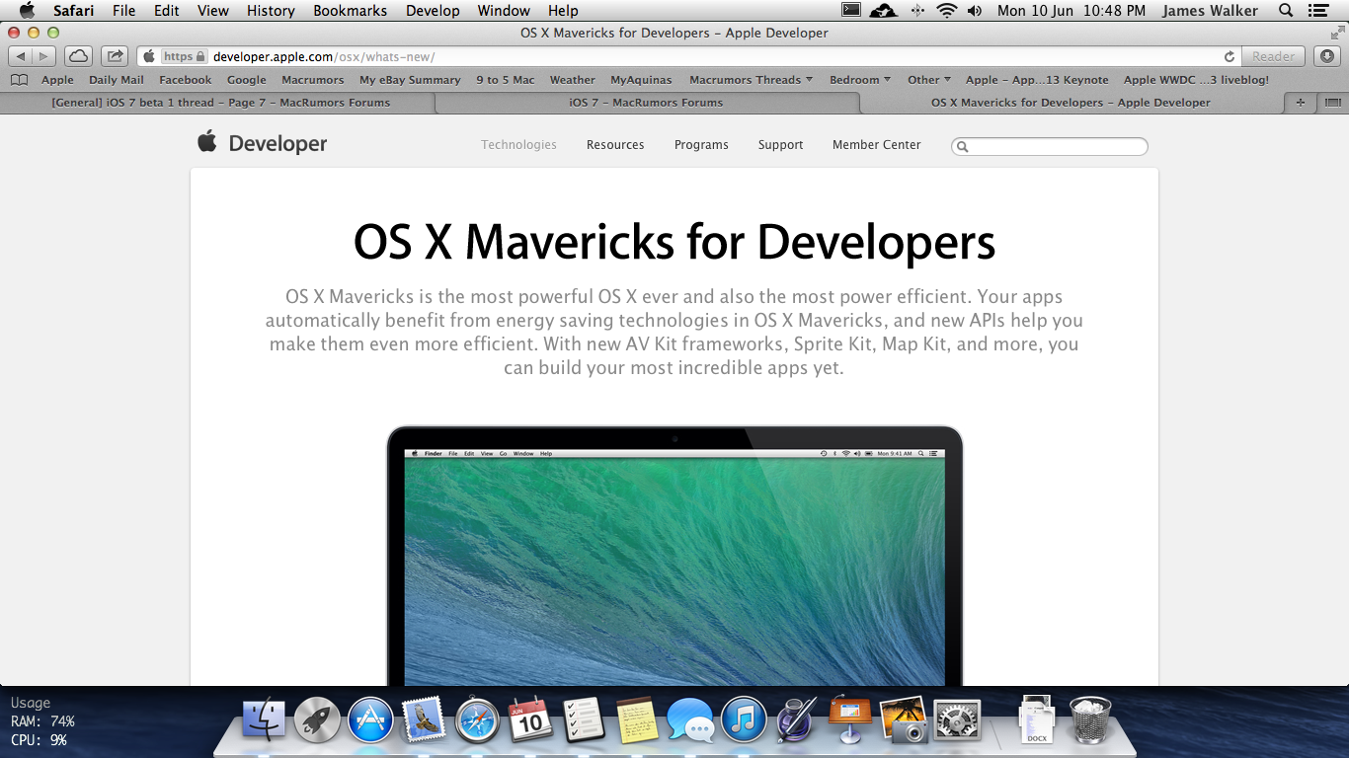
Task: Show all tabs button beside new tab
Action: tap(1332, 103)
